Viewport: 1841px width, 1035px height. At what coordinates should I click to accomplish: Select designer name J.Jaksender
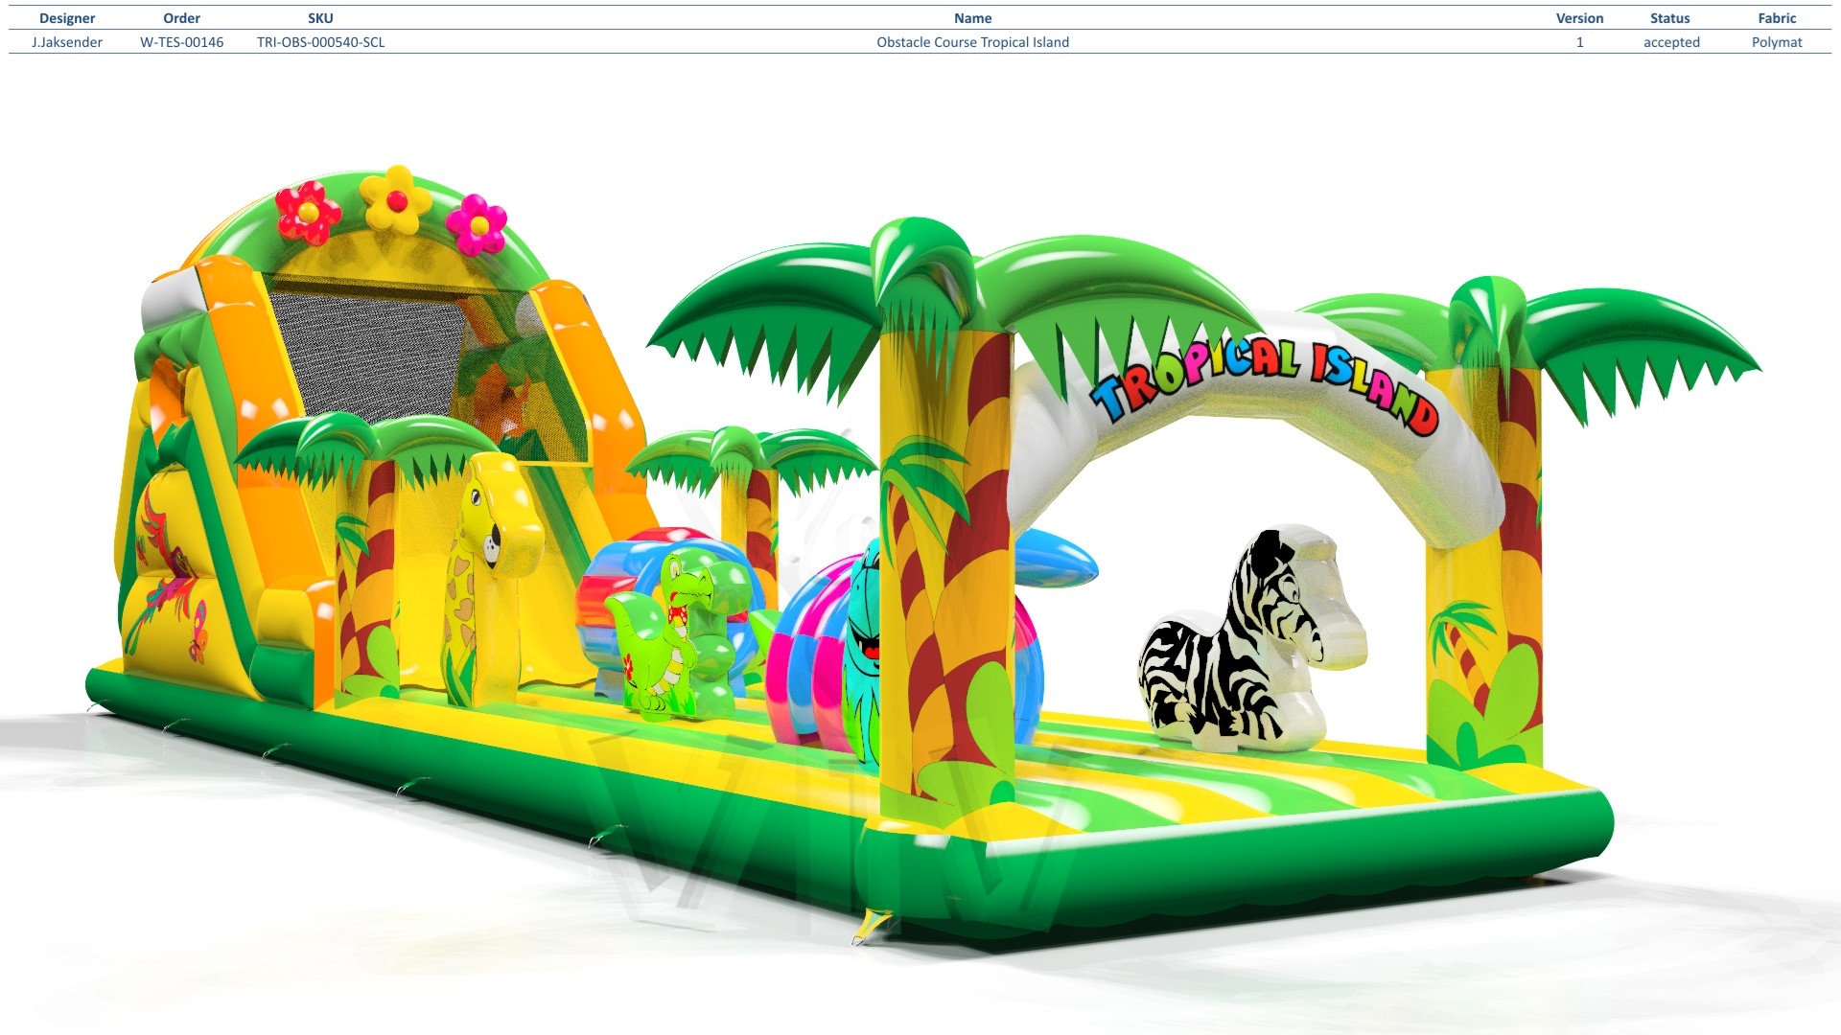point(67,42)
